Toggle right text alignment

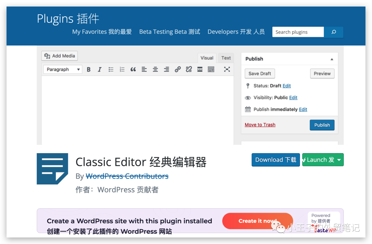pos(166,69)
